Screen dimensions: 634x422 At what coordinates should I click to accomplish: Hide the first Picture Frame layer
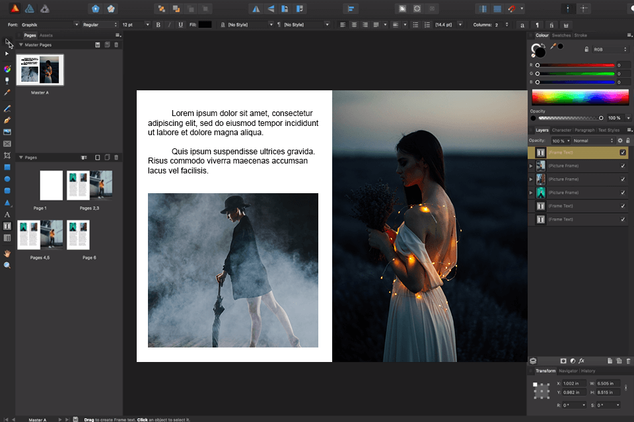(623, 166)
